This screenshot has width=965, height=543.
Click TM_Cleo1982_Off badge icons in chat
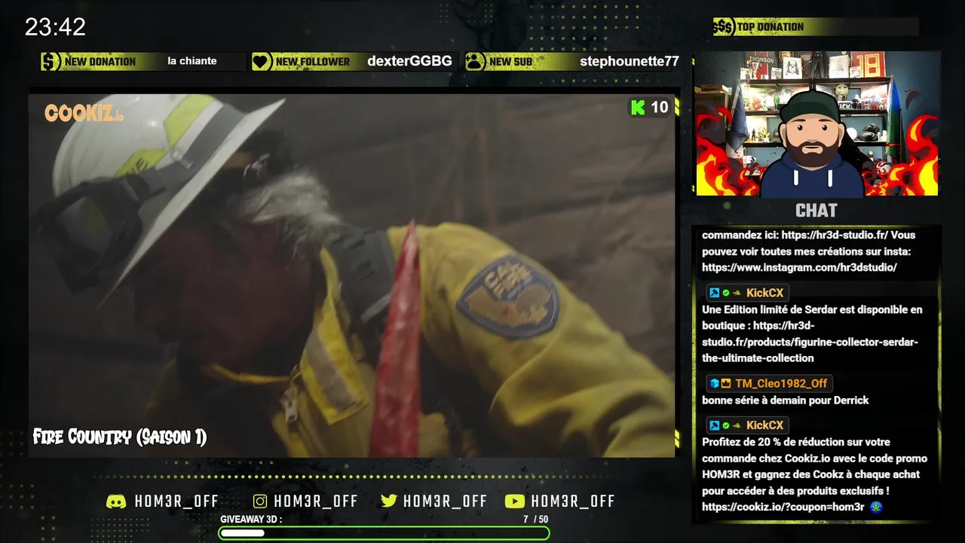click(721, 383)
